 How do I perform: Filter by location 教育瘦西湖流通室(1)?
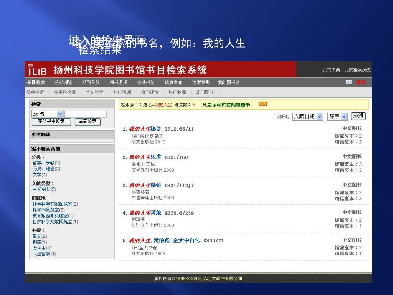click(x=53, y=216)
